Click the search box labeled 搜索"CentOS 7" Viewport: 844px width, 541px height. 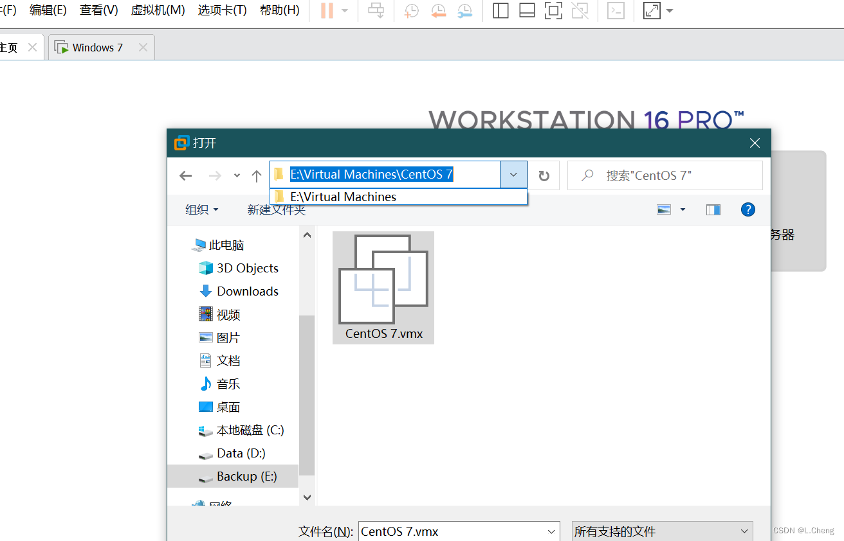coord(665,175)
